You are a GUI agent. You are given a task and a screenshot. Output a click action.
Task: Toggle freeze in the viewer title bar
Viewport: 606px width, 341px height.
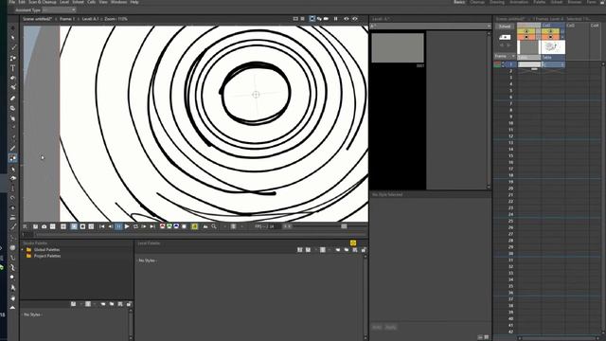click(x=335, y=19)
